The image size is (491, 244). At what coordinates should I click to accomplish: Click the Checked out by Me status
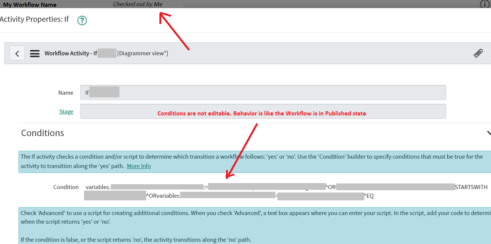tap(137, 4)
